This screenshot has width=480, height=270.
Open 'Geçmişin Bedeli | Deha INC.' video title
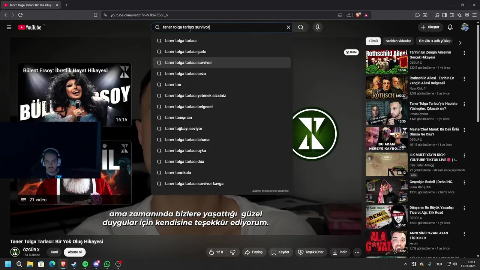point(431,181)
